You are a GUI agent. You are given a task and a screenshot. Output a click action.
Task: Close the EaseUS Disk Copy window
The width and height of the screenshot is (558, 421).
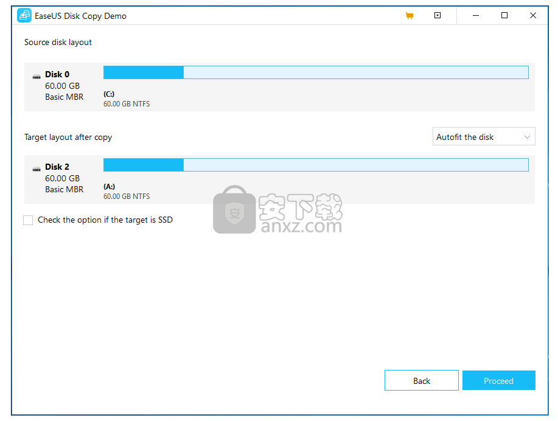tap(532, 15)
